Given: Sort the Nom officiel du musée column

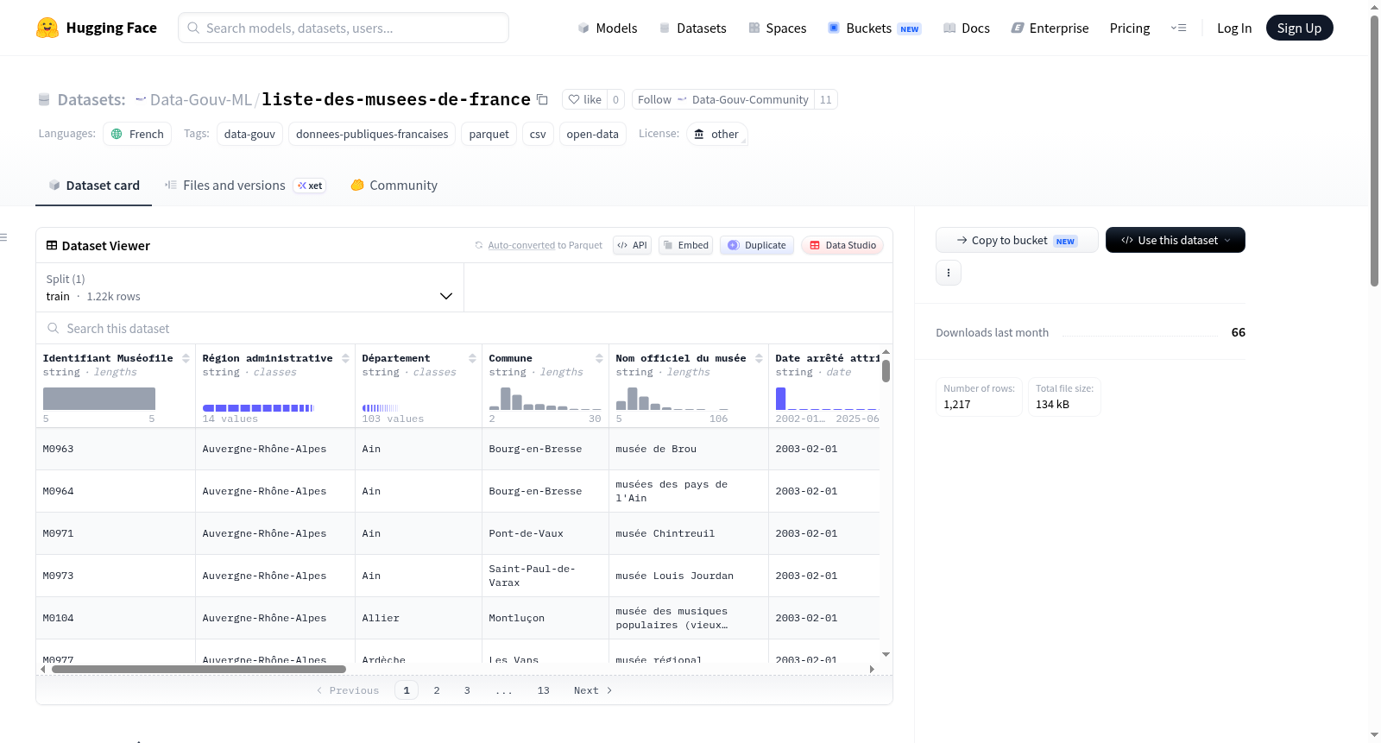Looking at the screenshot, I should click(759, 358).
